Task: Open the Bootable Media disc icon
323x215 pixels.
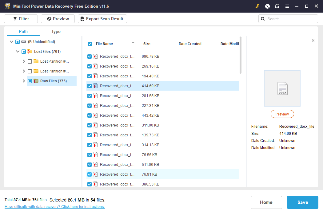Action: [x=267, y=6]
